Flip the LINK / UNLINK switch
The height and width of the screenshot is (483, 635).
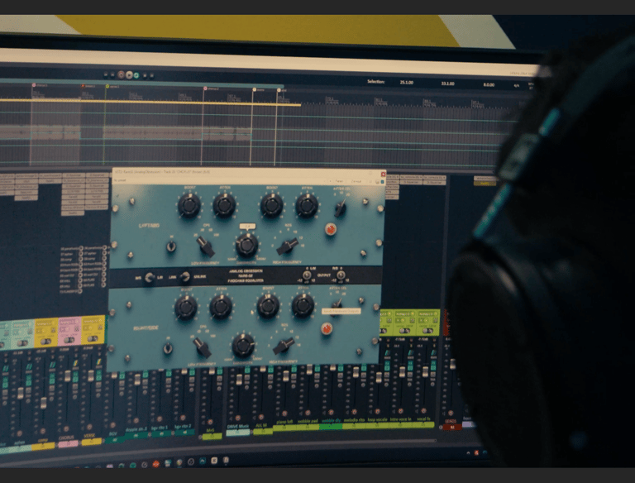pyautogui.click(x=185, y=277)
